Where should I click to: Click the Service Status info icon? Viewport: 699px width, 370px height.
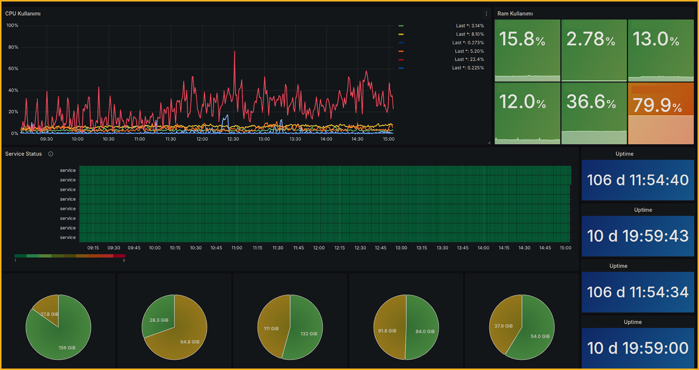point(51,154)
